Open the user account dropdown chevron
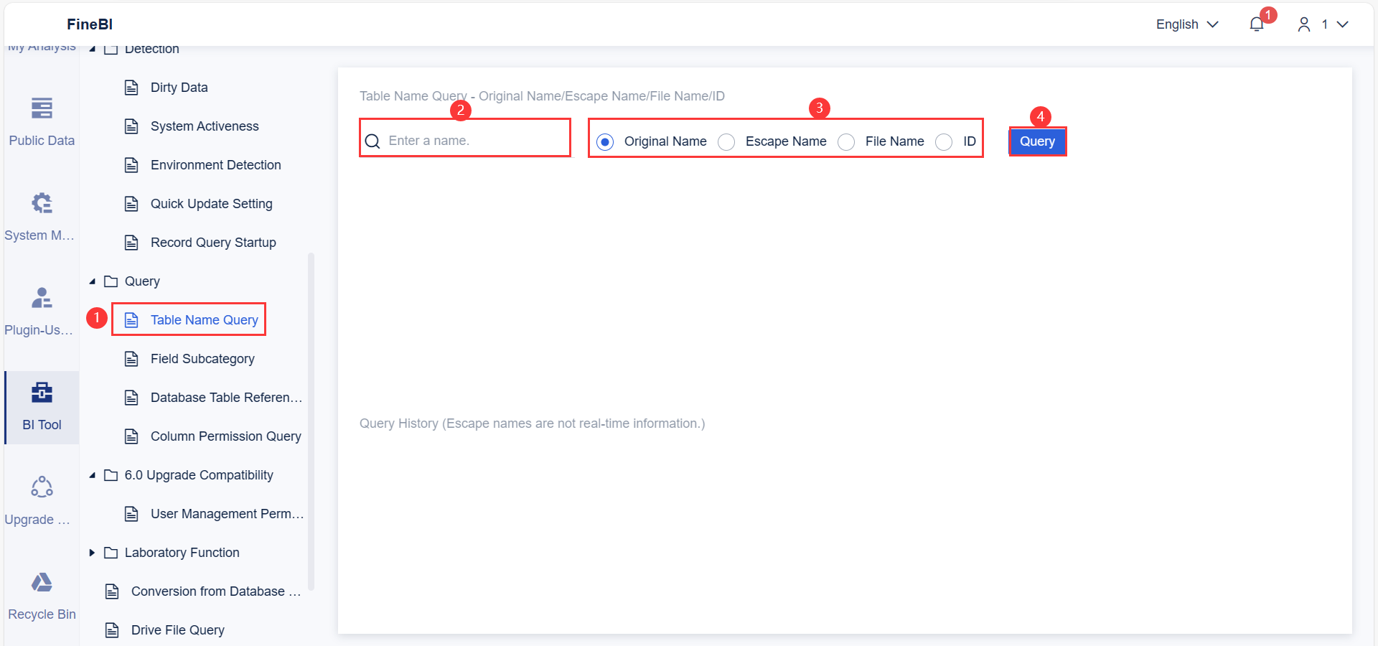1378x646 pixels. tap(1342, 24)
